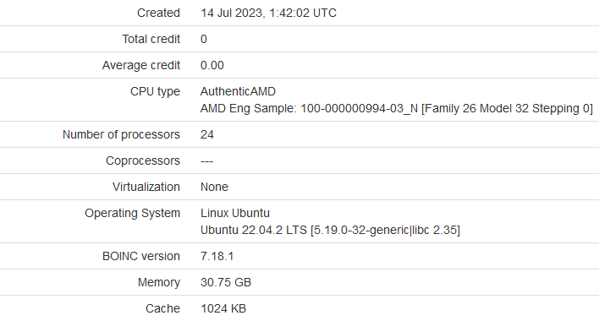Select the BOINC version label
The width and height of the screenshot is (599, 321).
tap(141, 256)
